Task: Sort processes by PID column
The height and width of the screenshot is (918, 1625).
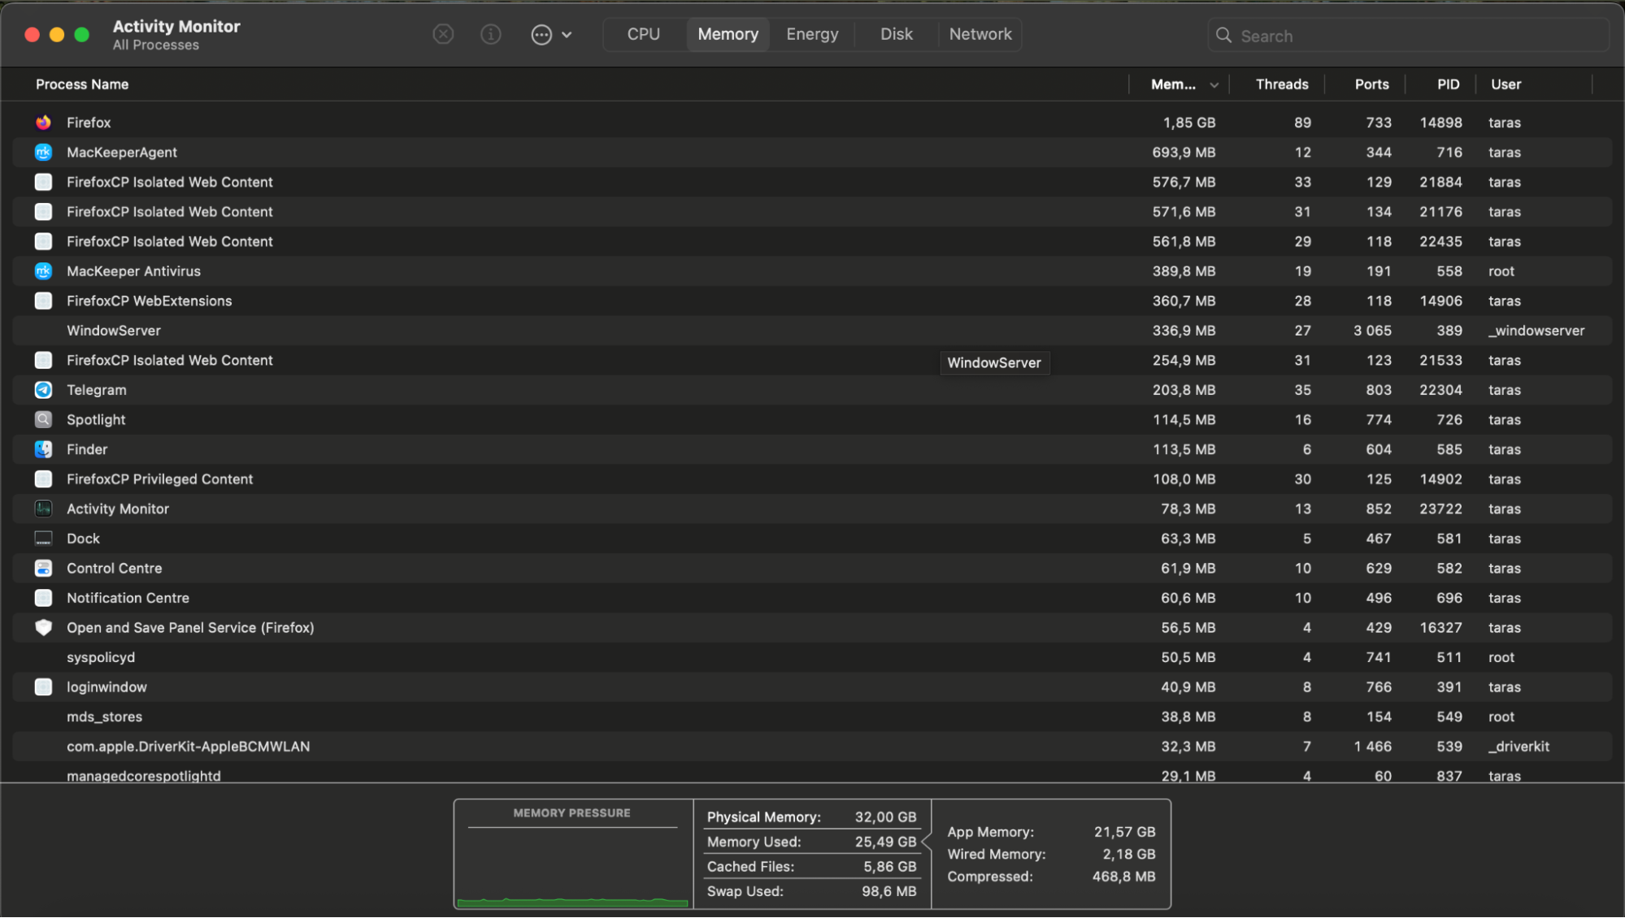Action: tap(1448, 84)
